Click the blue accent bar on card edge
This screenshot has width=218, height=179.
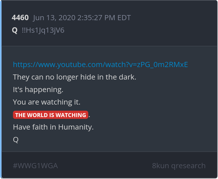[x=1, y=89]
